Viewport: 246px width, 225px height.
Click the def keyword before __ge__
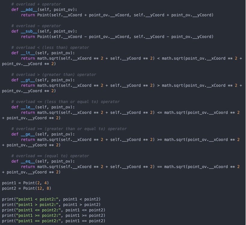pos(15,134)
